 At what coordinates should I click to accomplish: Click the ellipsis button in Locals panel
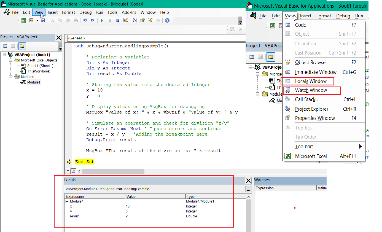[x=248, y=189]
